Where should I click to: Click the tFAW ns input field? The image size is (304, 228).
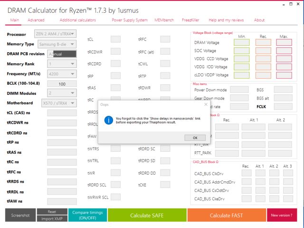62,201
